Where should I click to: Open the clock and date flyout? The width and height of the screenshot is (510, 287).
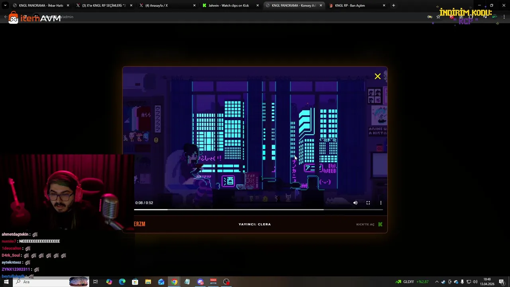click(x=487, y=282)
